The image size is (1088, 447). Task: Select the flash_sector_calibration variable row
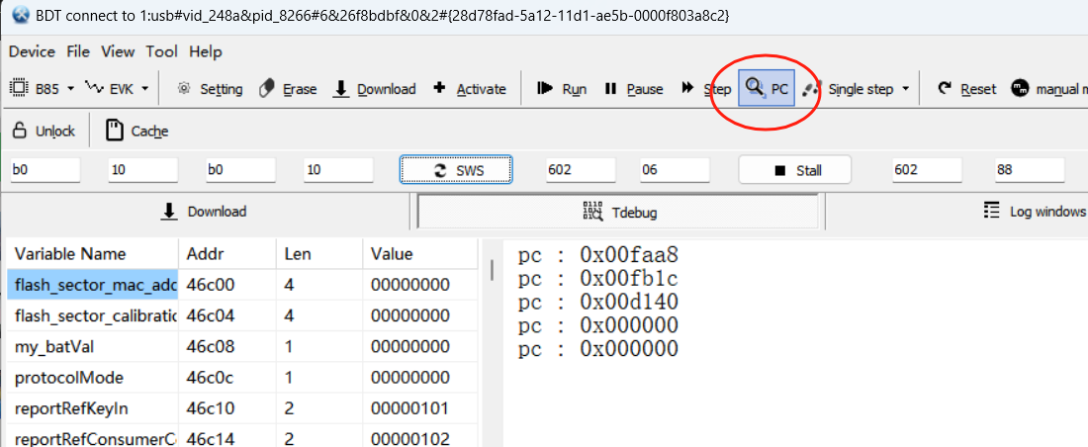(x=242, y=315)
